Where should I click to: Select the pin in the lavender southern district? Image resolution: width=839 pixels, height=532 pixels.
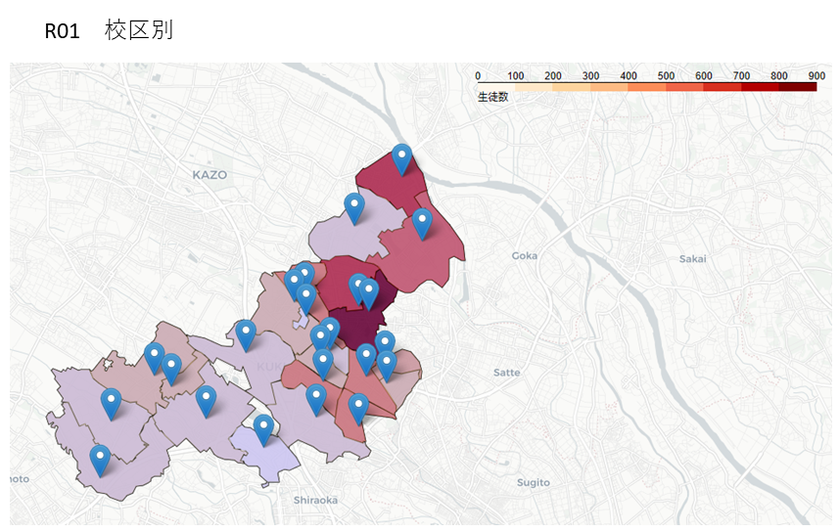(x=263, y=430)
